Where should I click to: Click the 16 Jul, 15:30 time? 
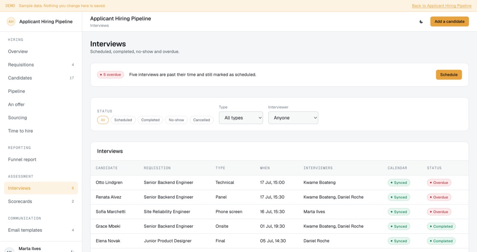pyautogui.click(x=272, y=212)
